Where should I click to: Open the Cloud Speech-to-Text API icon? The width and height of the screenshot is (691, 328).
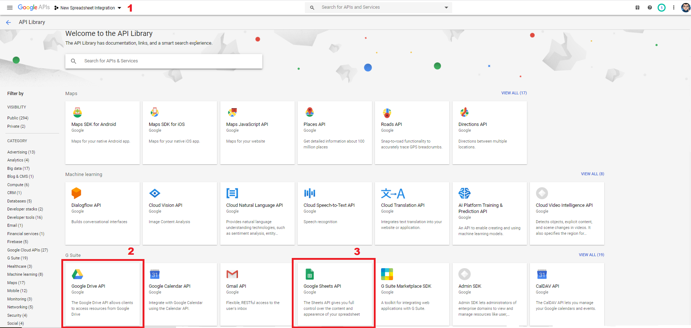coord(310,193)
